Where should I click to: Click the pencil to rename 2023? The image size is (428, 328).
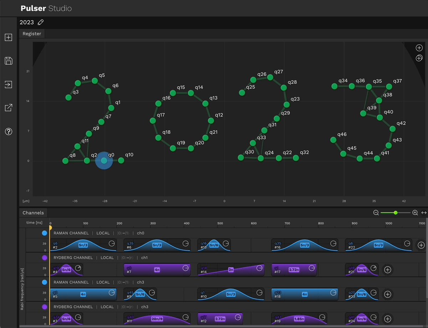click(41, 22)
